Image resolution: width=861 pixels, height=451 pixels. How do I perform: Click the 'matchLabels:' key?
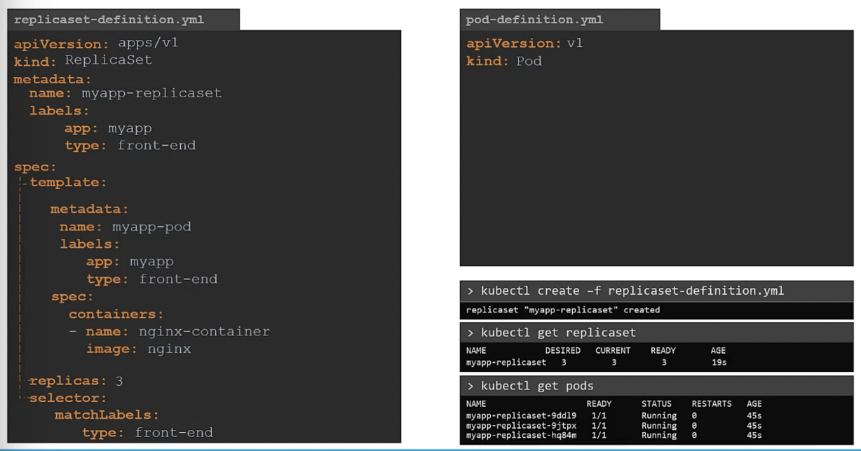(107, 415)
